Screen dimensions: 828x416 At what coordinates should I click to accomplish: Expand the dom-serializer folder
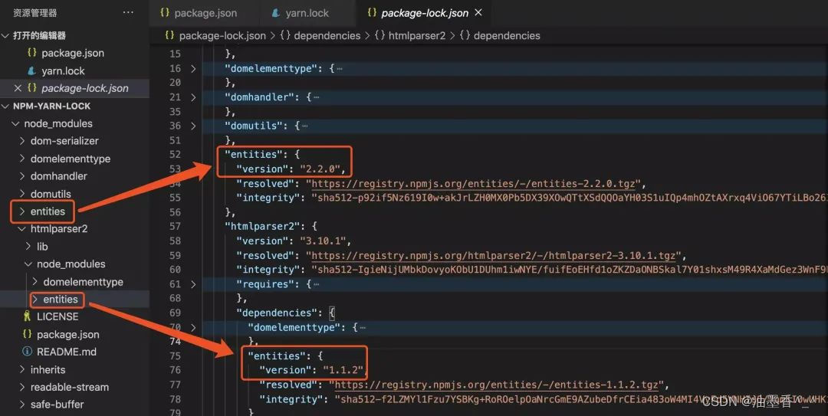[x=22, y=141]
